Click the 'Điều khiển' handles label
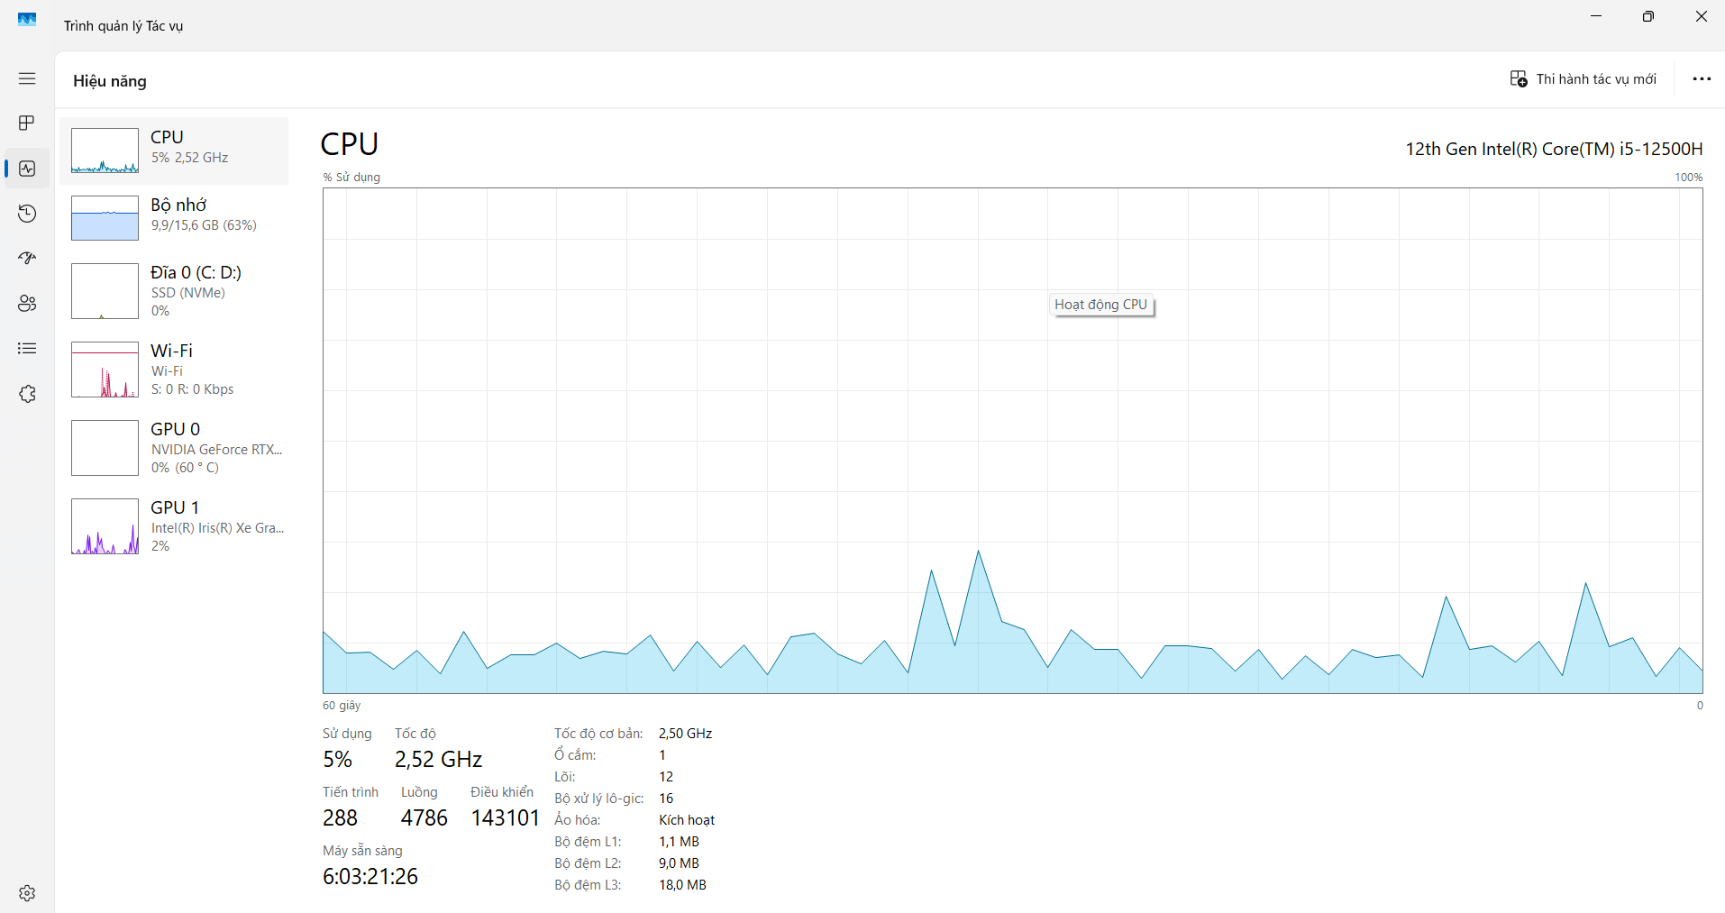The height and width of the screenshot is (913, 1725). (502, 792)
